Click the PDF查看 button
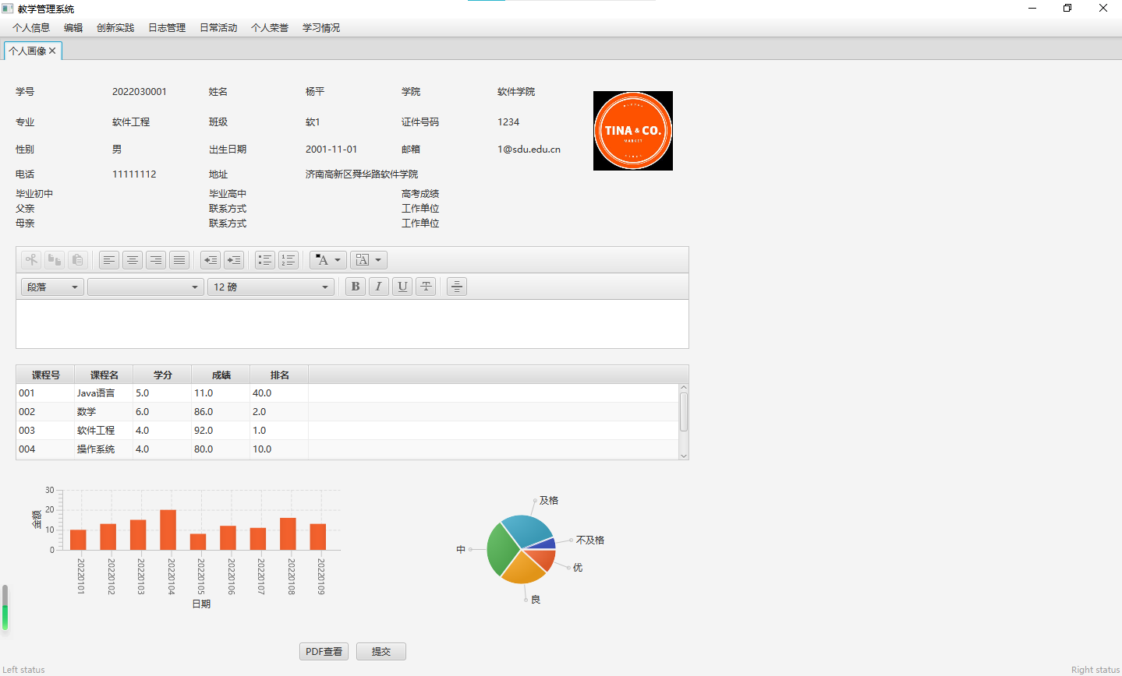Image resolution: width=1122 pixels, height=676 pixels. point(324,652)
